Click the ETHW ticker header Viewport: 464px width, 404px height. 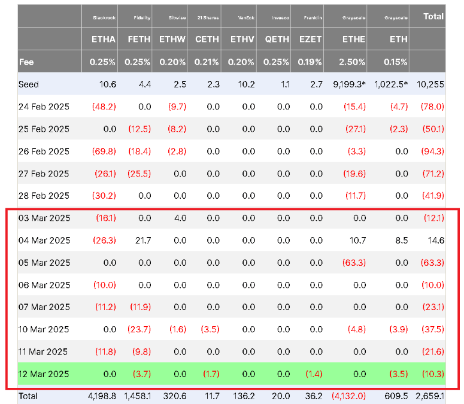[172, 39]
